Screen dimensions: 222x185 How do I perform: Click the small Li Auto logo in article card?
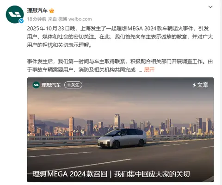pyautogui.click(x=36, y=85)
